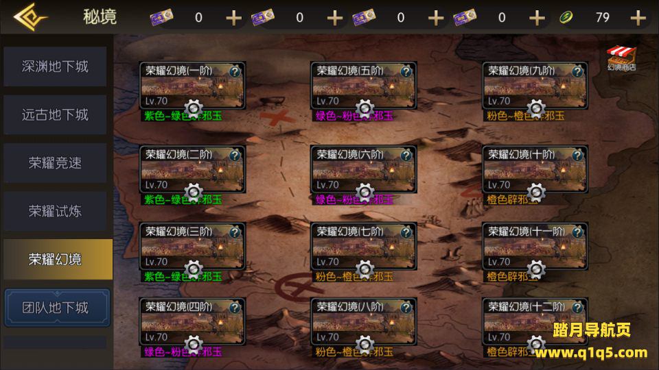Add green coins with plus button

pyautogui.click(x=638, y=18)
